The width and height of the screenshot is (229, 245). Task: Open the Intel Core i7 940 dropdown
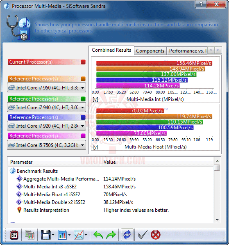tap(46, 108)
